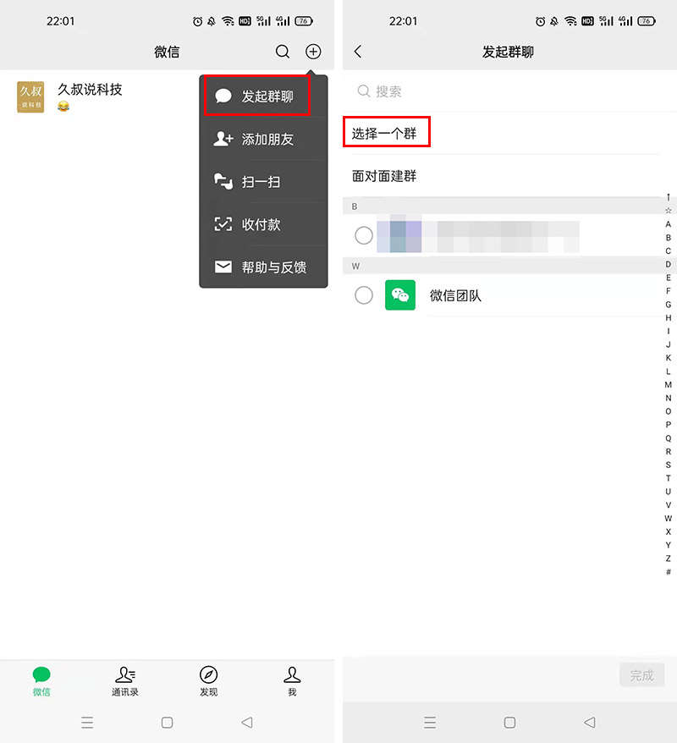Select the 扫一扫 scan icon
This screenshot has height=743, width=677.
[x=222, y=181]
